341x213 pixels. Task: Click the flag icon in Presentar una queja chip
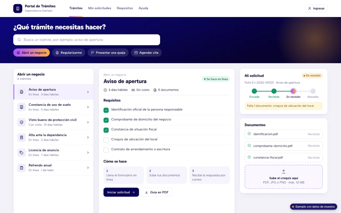coord(93,53)
